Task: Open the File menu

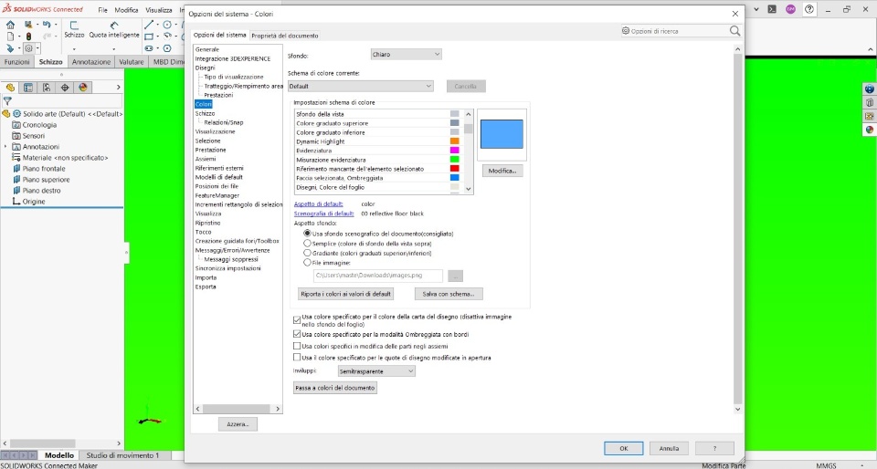Action: [x=103, y=10]
